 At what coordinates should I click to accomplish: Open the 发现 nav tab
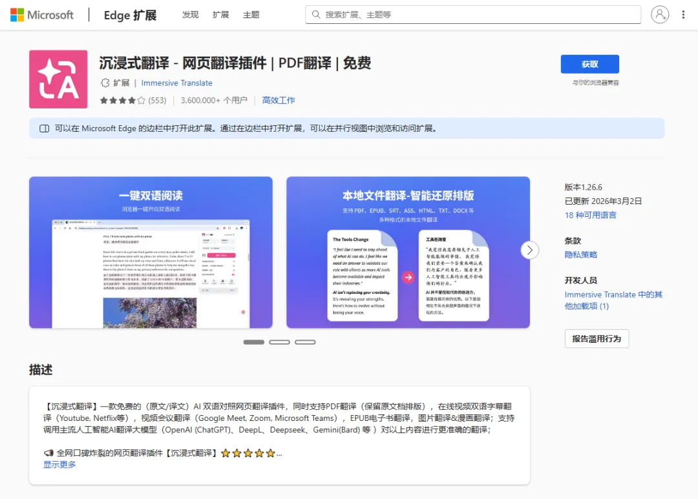point(190,15)
